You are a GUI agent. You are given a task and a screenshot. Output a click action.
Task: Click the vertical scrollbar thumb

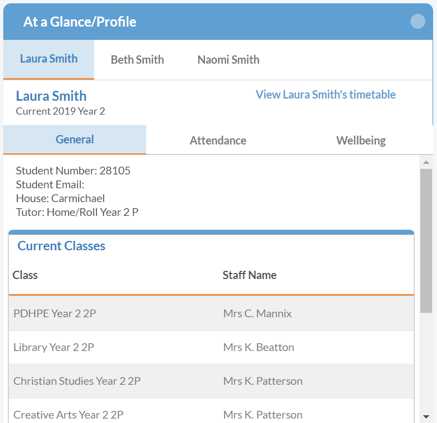point(426,241)
